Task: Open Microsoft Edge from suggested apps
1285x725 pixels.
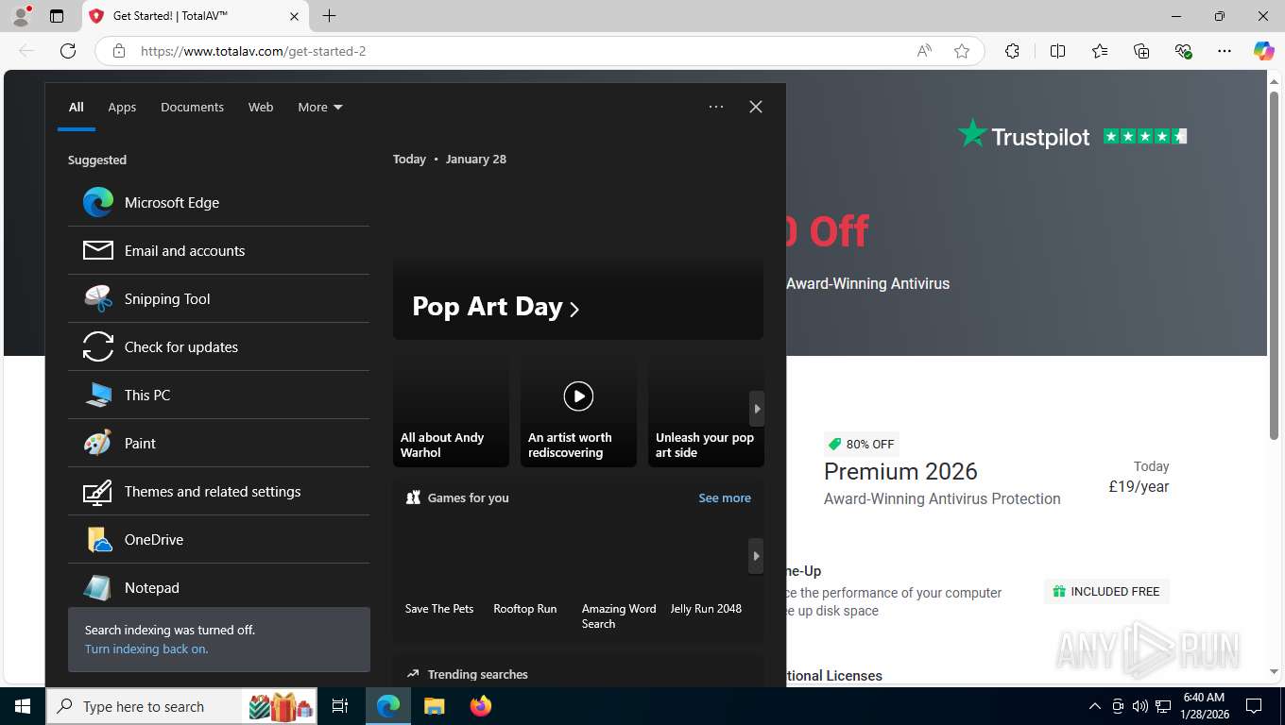Action: click(x=218, y=202)
